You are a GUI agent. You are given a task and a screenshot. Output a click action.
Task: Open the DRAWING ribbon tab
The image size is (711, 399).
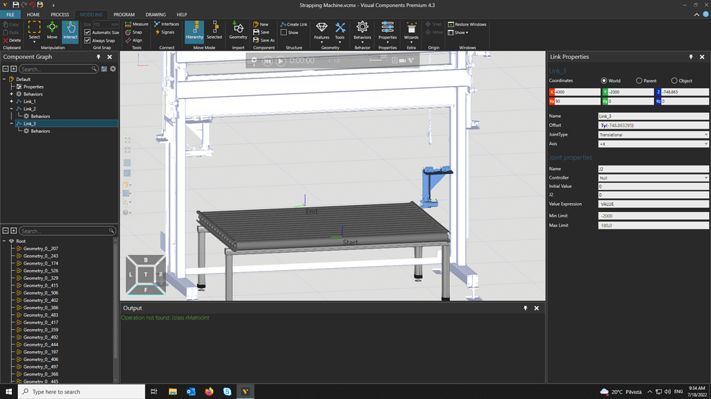156,14
